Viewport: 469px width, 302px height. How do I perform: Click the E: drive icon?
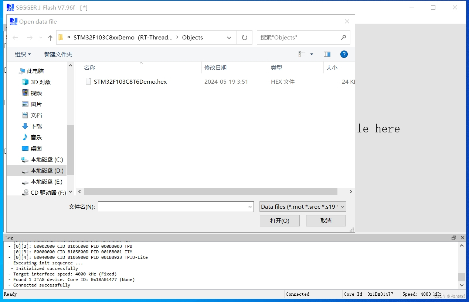(25, 182)
